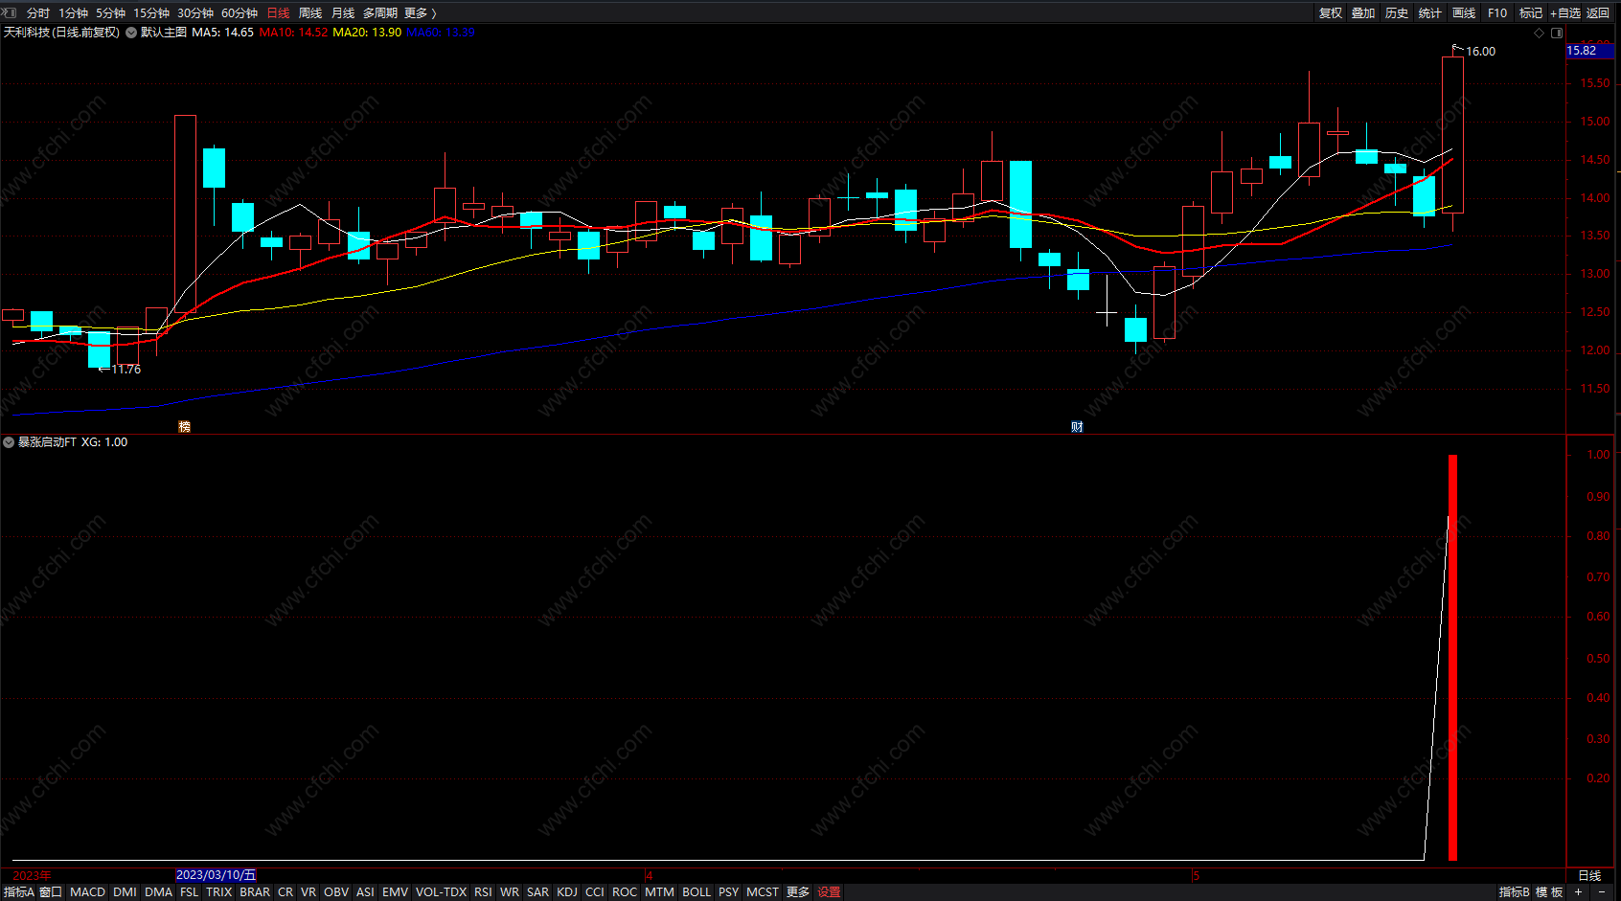The image size is (1621, 901).
Task: Switch sub-chart to TRIX indicator
Action: point(219,892)
